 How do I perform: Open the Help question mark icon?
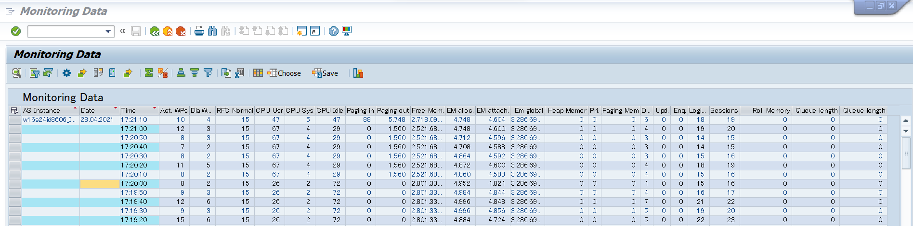click(x=333, y=31)
